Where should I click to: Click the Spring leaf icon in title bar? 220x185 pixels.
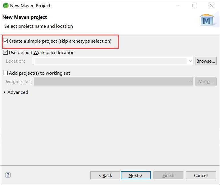tap(5, 5)
